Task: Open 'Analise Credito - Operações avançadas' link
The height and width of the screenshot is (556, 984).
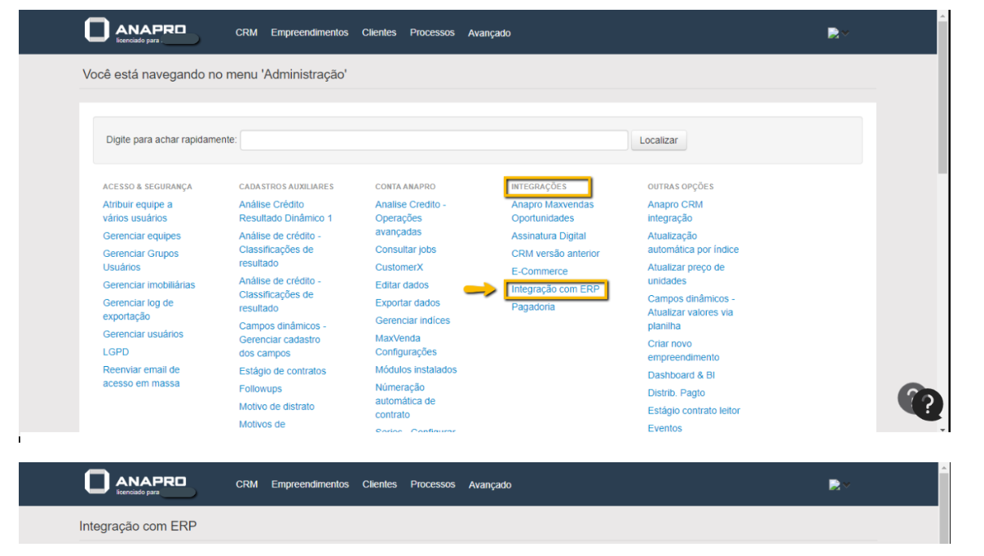Action: tap(411, 218)
